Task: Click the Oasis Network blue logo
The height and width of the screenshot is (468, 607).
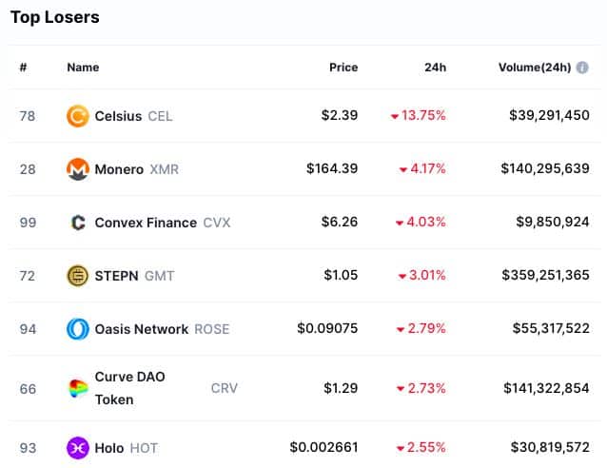Action: tap(77, 329)
